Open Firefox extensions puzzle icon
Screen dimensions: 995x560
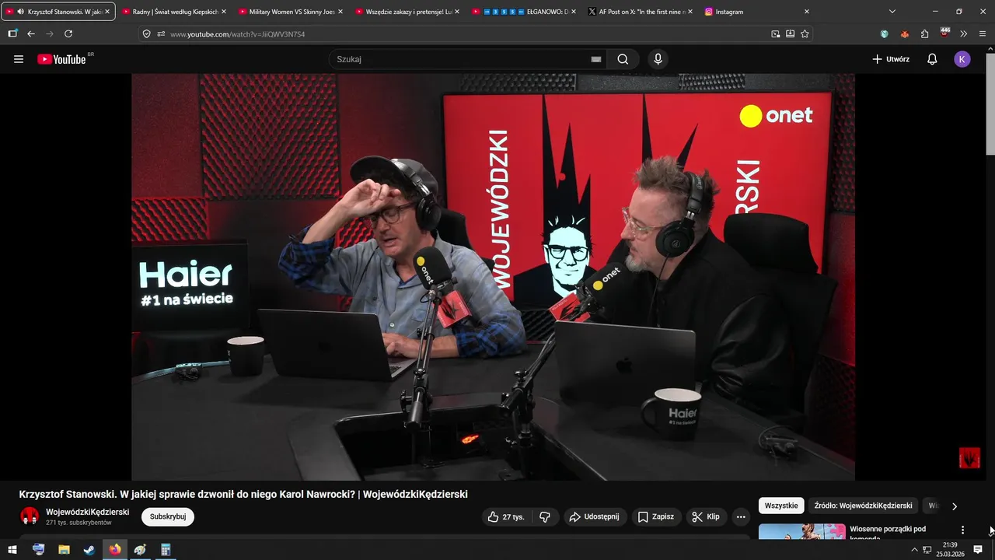[924, 34]
